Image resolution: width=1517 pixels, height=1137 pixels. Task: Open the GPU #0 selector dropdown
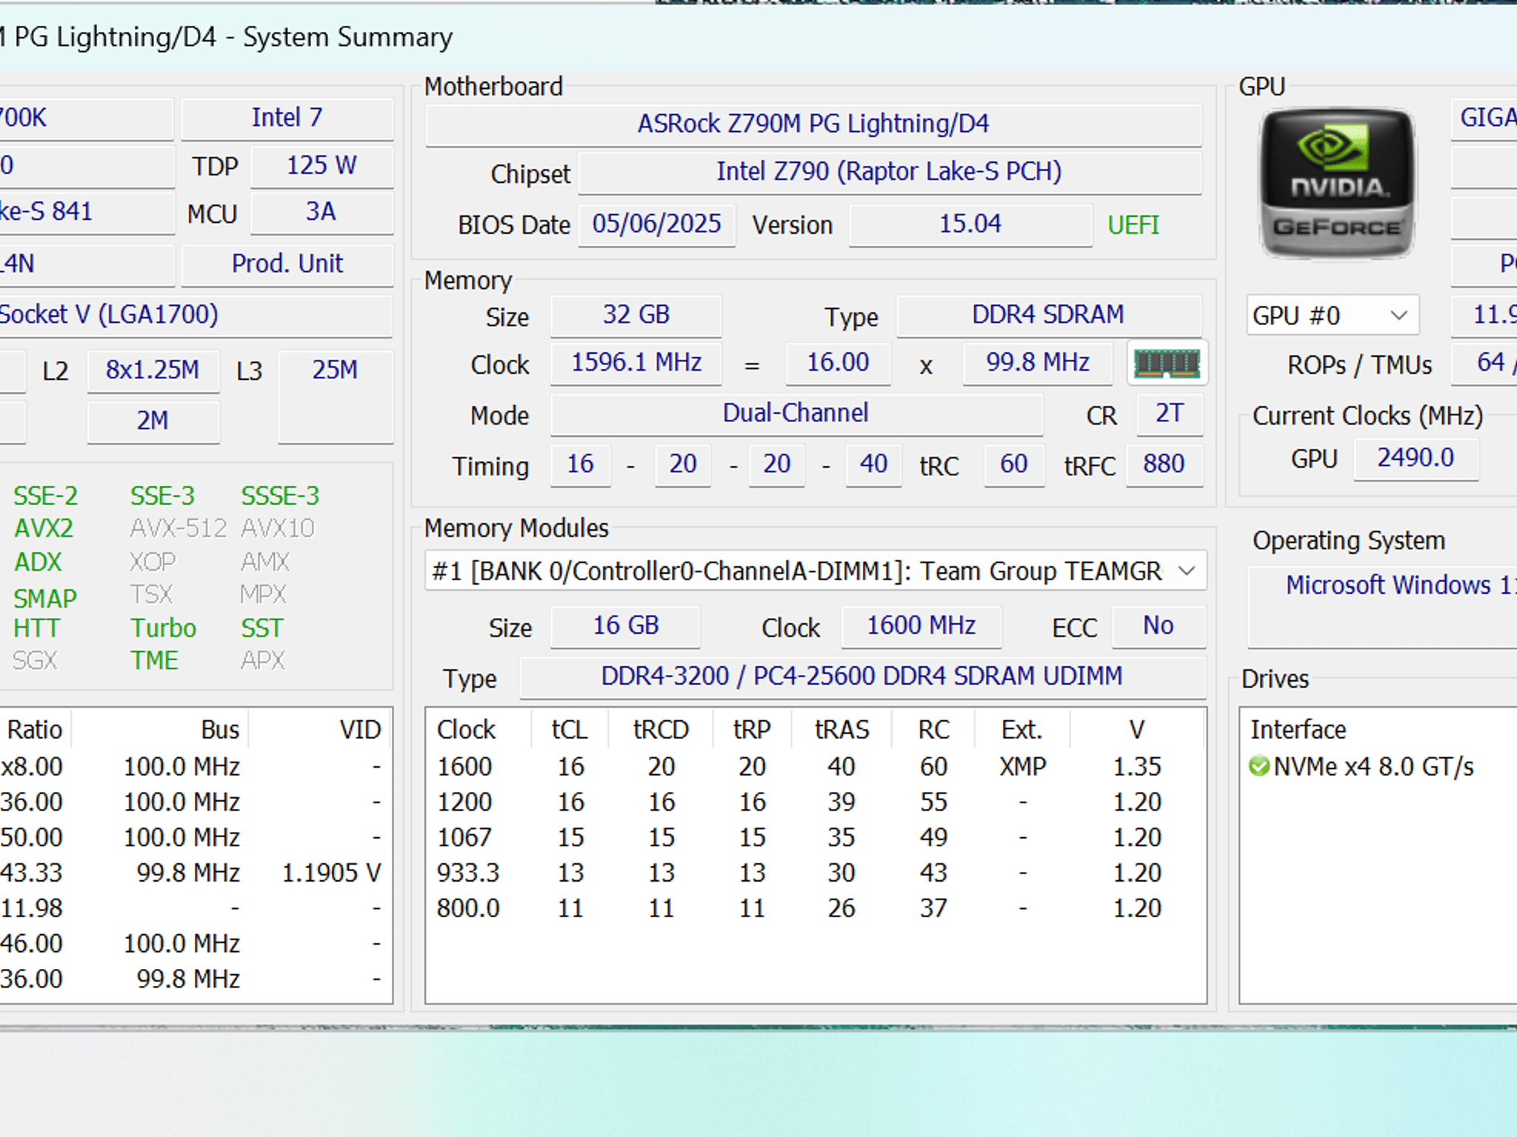pyautogui.click(x=1333, y=315)
